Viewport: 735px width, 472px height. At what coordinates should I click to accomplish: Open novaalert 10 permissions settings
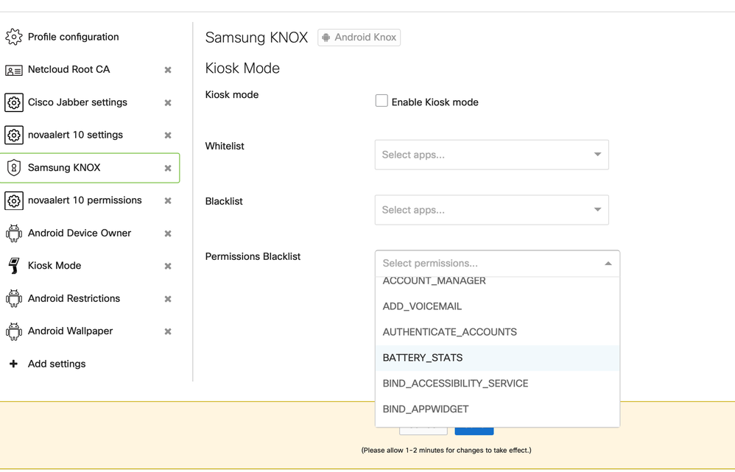[x=85, y=200]
